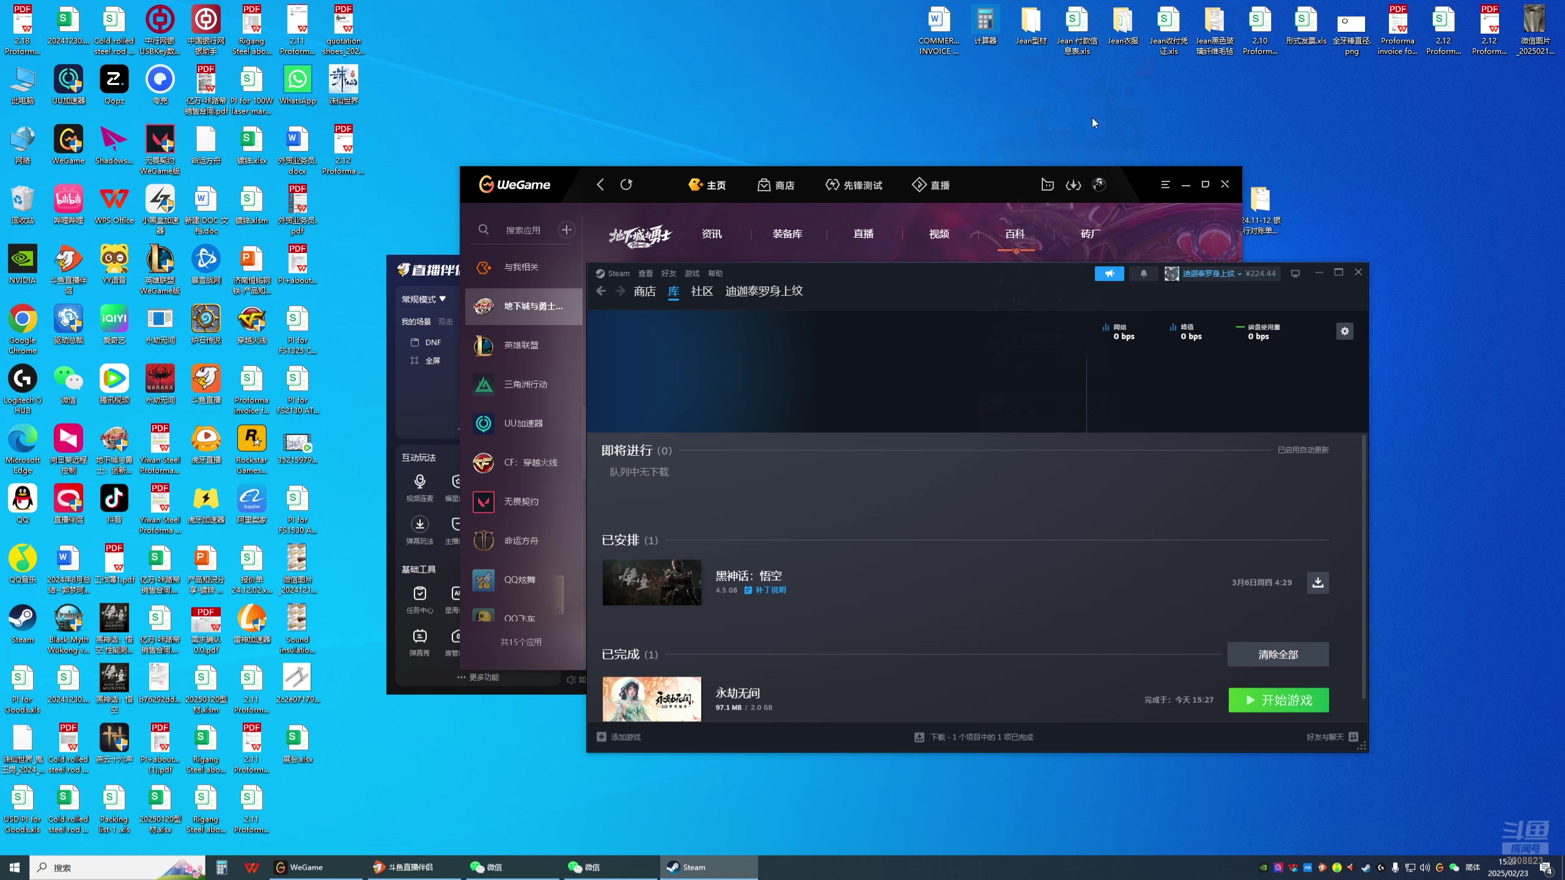Viewport: 1565px width, 880px height.
Task: Click 开始游戏 button for 永劫无间
Action: tap(1278, 700)
